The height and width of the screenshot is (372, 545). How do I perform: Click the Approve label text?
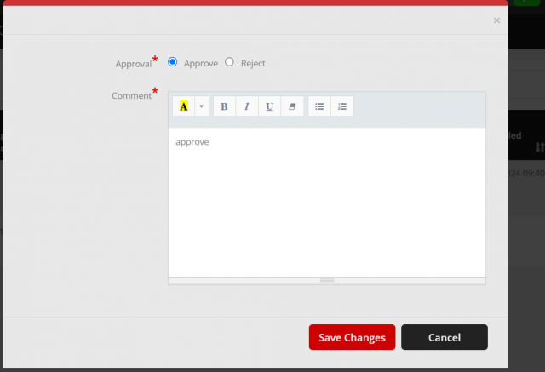201,64
